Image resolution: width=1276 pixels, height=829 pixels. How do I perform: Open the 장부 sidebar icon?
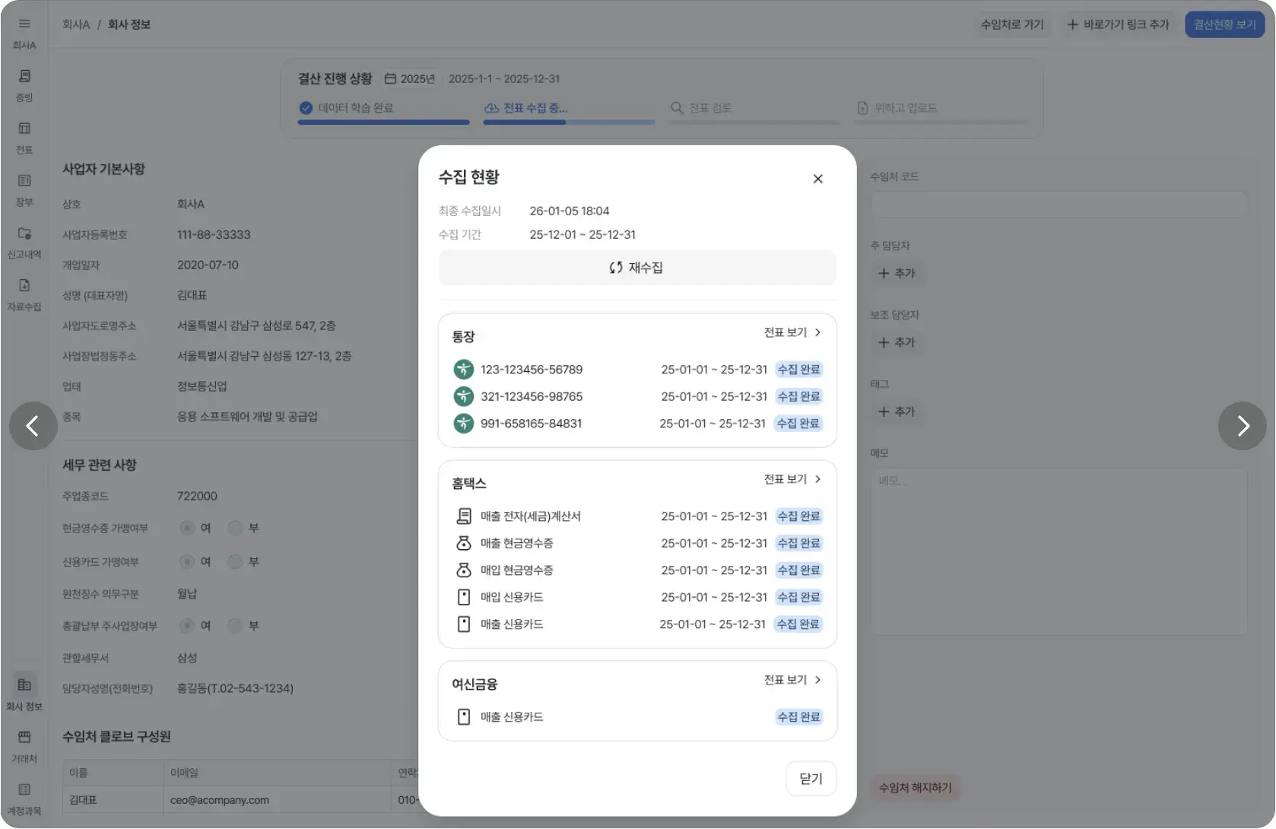24,181
